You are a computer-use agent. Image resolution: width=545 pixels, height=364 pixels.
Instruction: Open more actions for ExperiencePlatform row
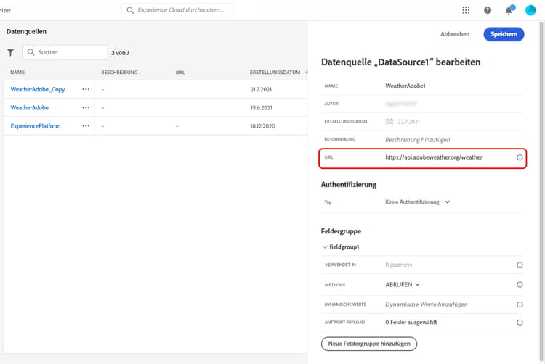[x=86, y=126]
